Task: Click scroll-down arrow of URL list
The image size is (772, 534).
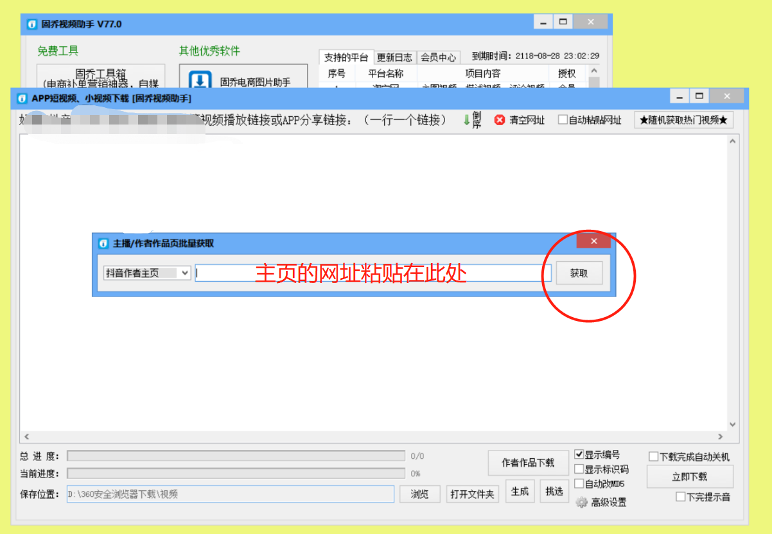Action: [733, 424]
